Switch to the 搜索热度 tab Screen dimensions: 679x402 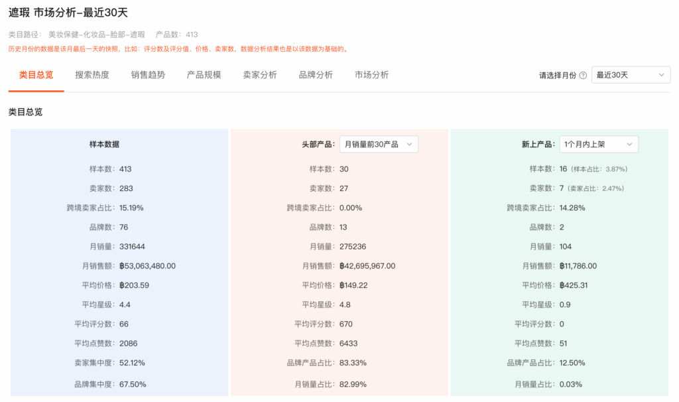pyautogui.click(x=92, y=75)
